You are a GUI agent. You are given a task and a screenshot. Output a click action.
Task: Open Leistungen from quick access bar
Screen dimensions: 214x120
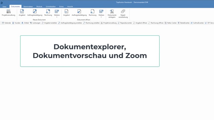tap(35, 23)
